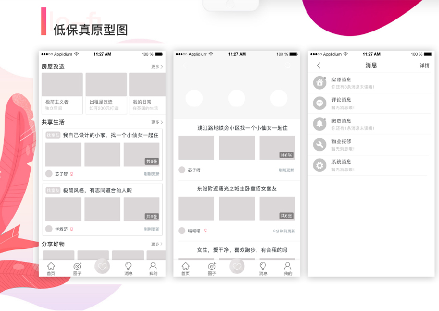The width and height of the screenshot is (439, 311).
Task: Open post 东站附近曙光之城主卧室招女室友
Action: (237, 189)
